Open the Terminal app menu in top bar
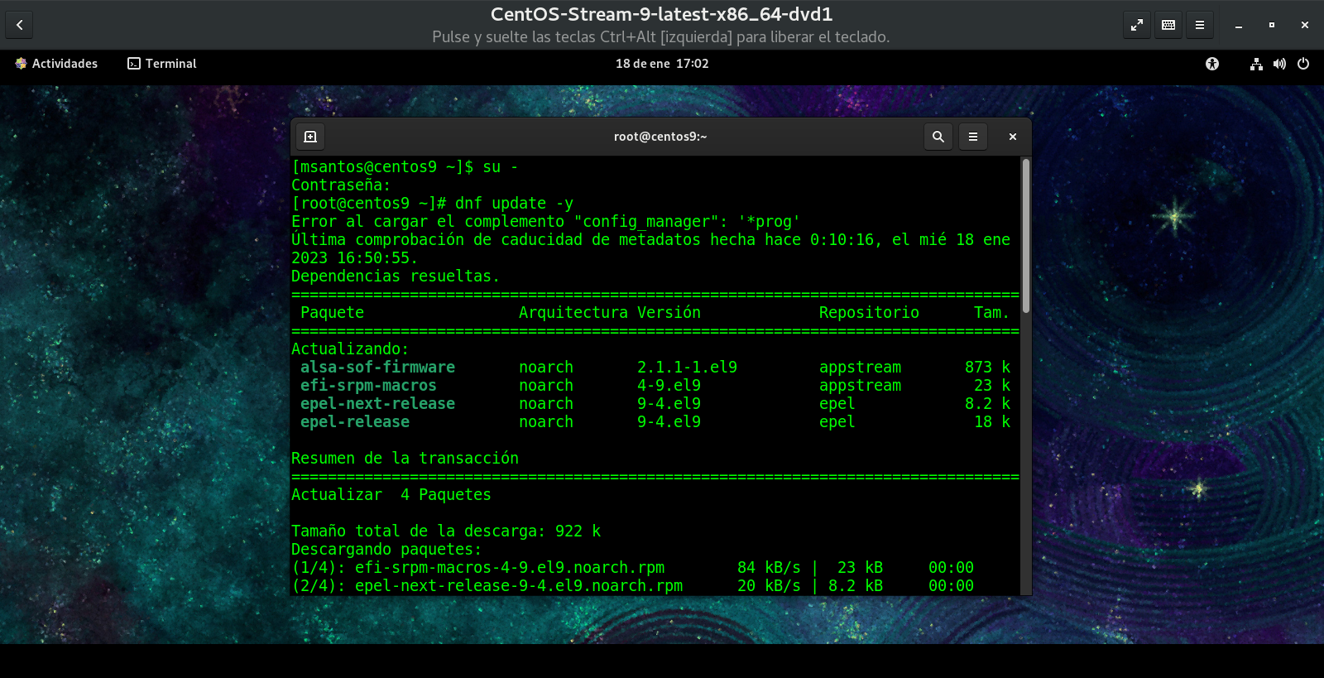1324x678 pixels. (x=162, y=64)
